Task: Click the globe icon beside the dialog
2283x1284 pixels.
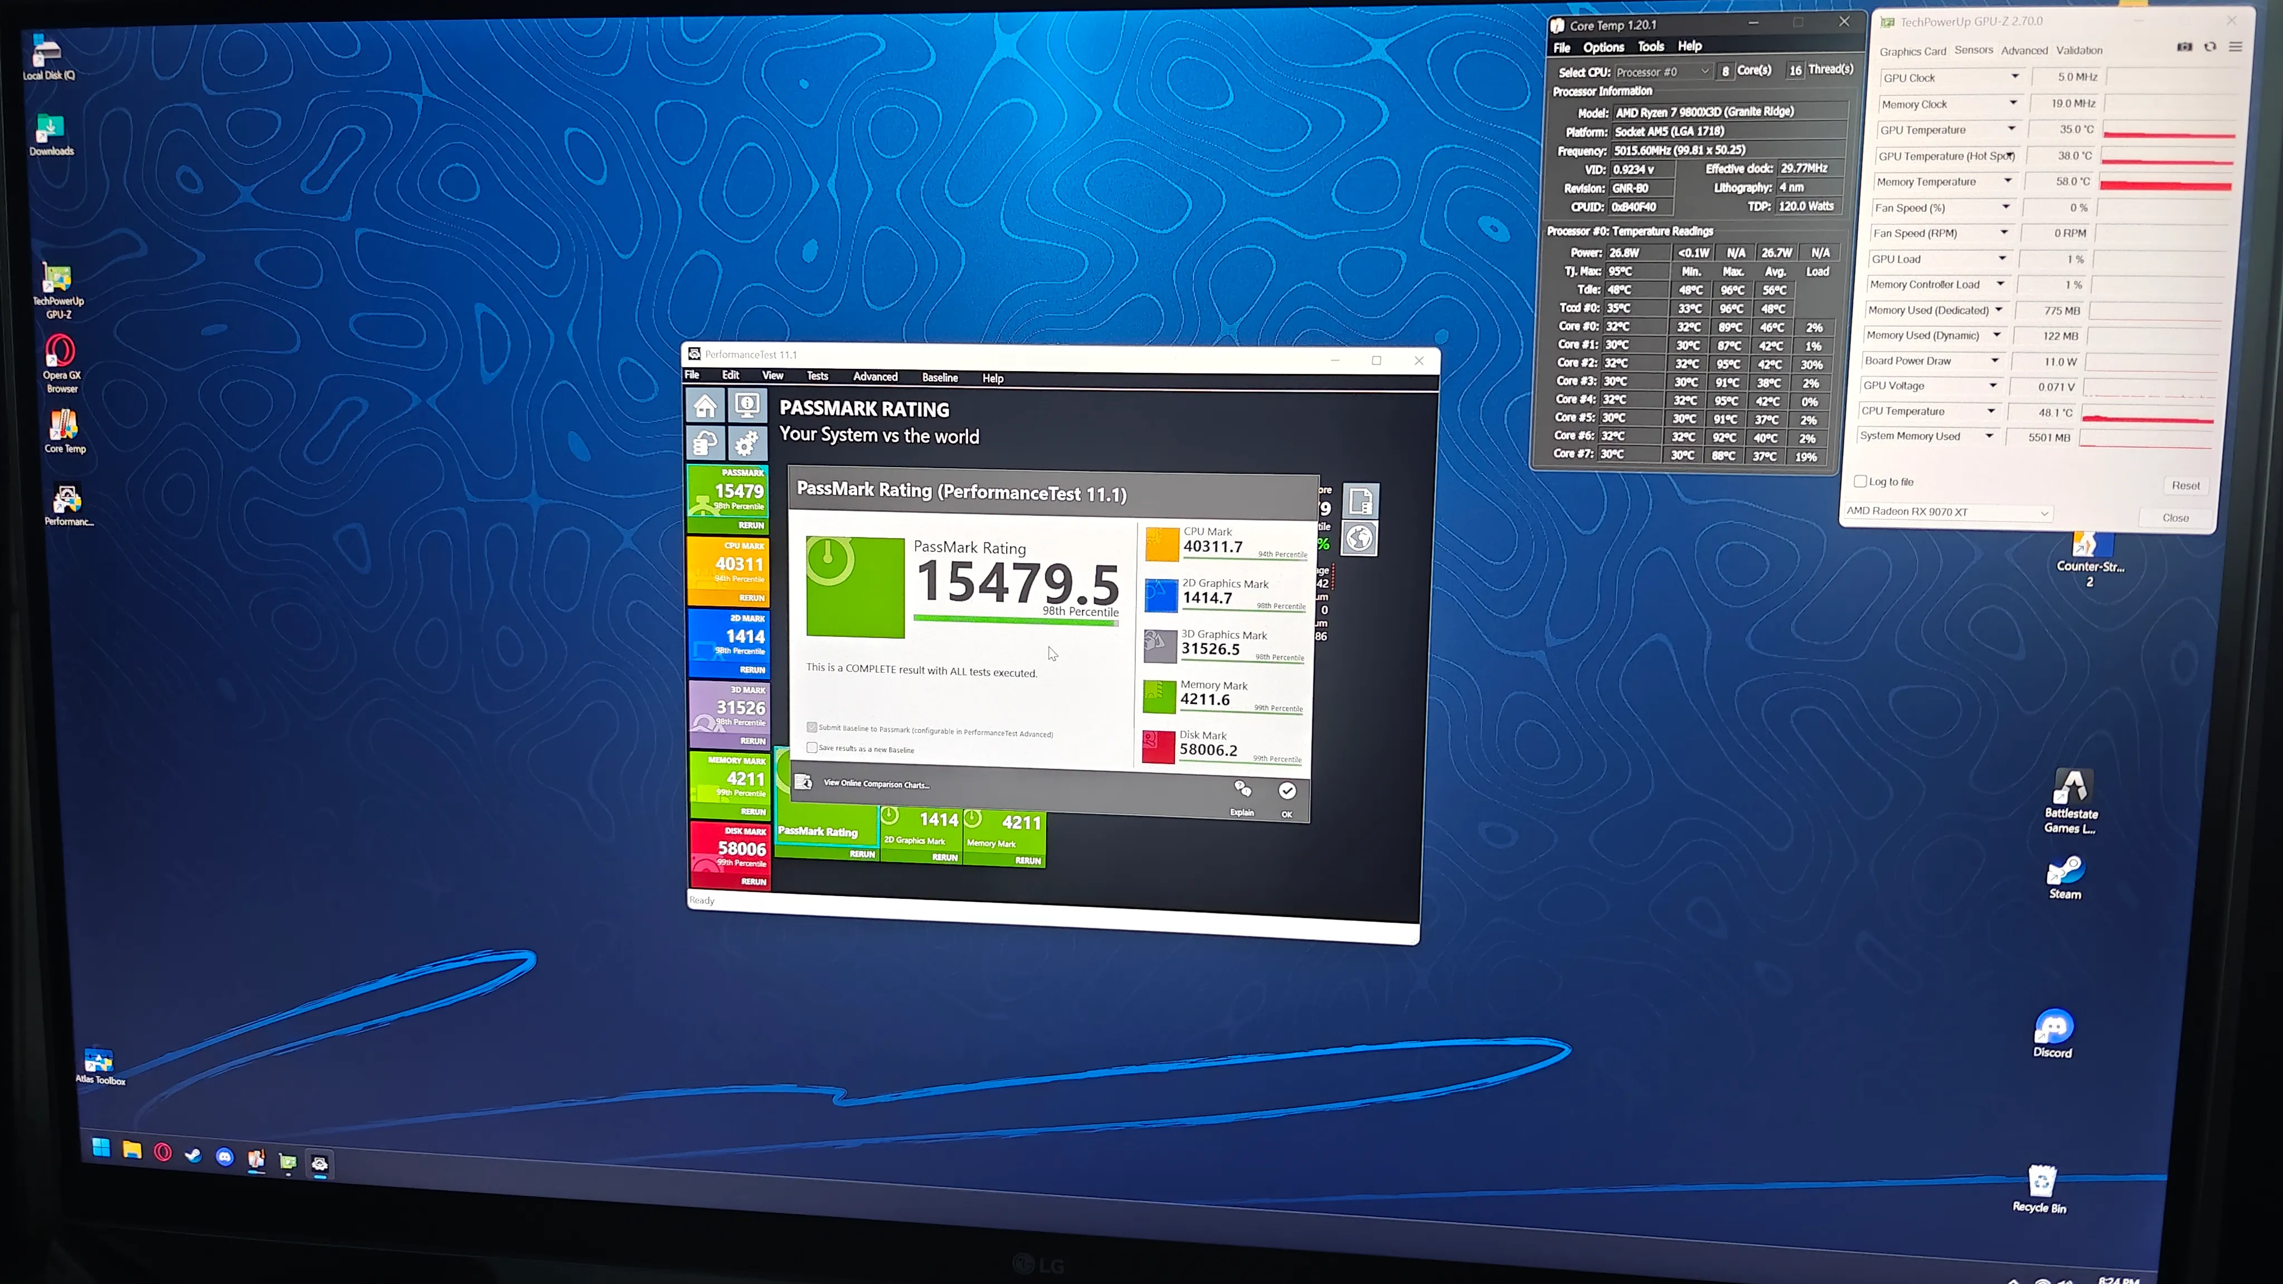Action: tap(1359, 538)
